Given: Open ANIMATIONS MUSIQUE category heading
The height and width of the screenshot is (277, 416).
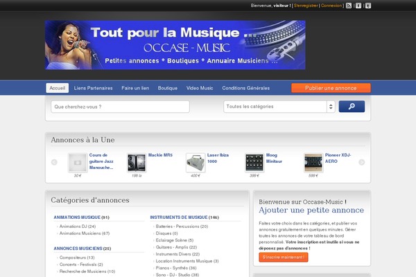Looking at the screenshot, I should (77, 217).
